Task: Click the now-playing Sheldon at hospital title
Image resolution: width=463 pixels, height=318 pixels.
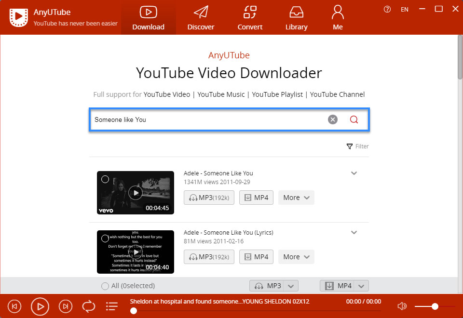Action: pyautogui.click(x=220, y=302)
